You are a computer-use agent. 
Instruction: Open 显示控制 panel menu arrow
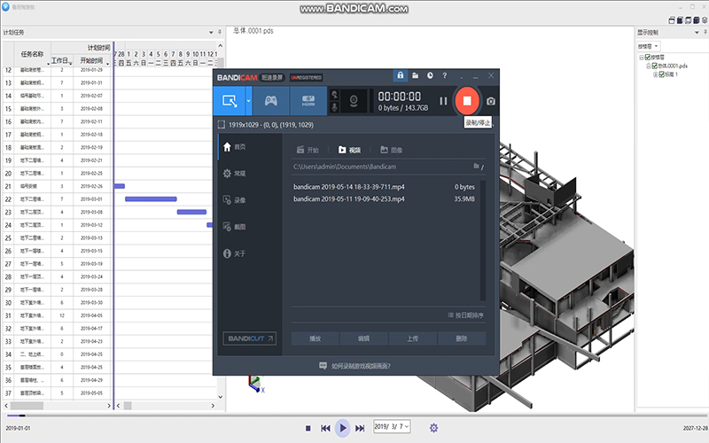click(x=697, y=32)
